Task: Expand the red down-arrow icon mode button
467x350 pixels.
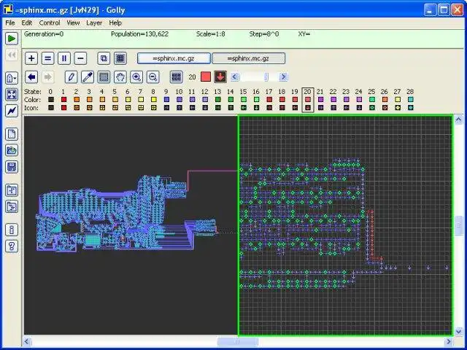Action: pyautogui.click(x=220, y=77)
